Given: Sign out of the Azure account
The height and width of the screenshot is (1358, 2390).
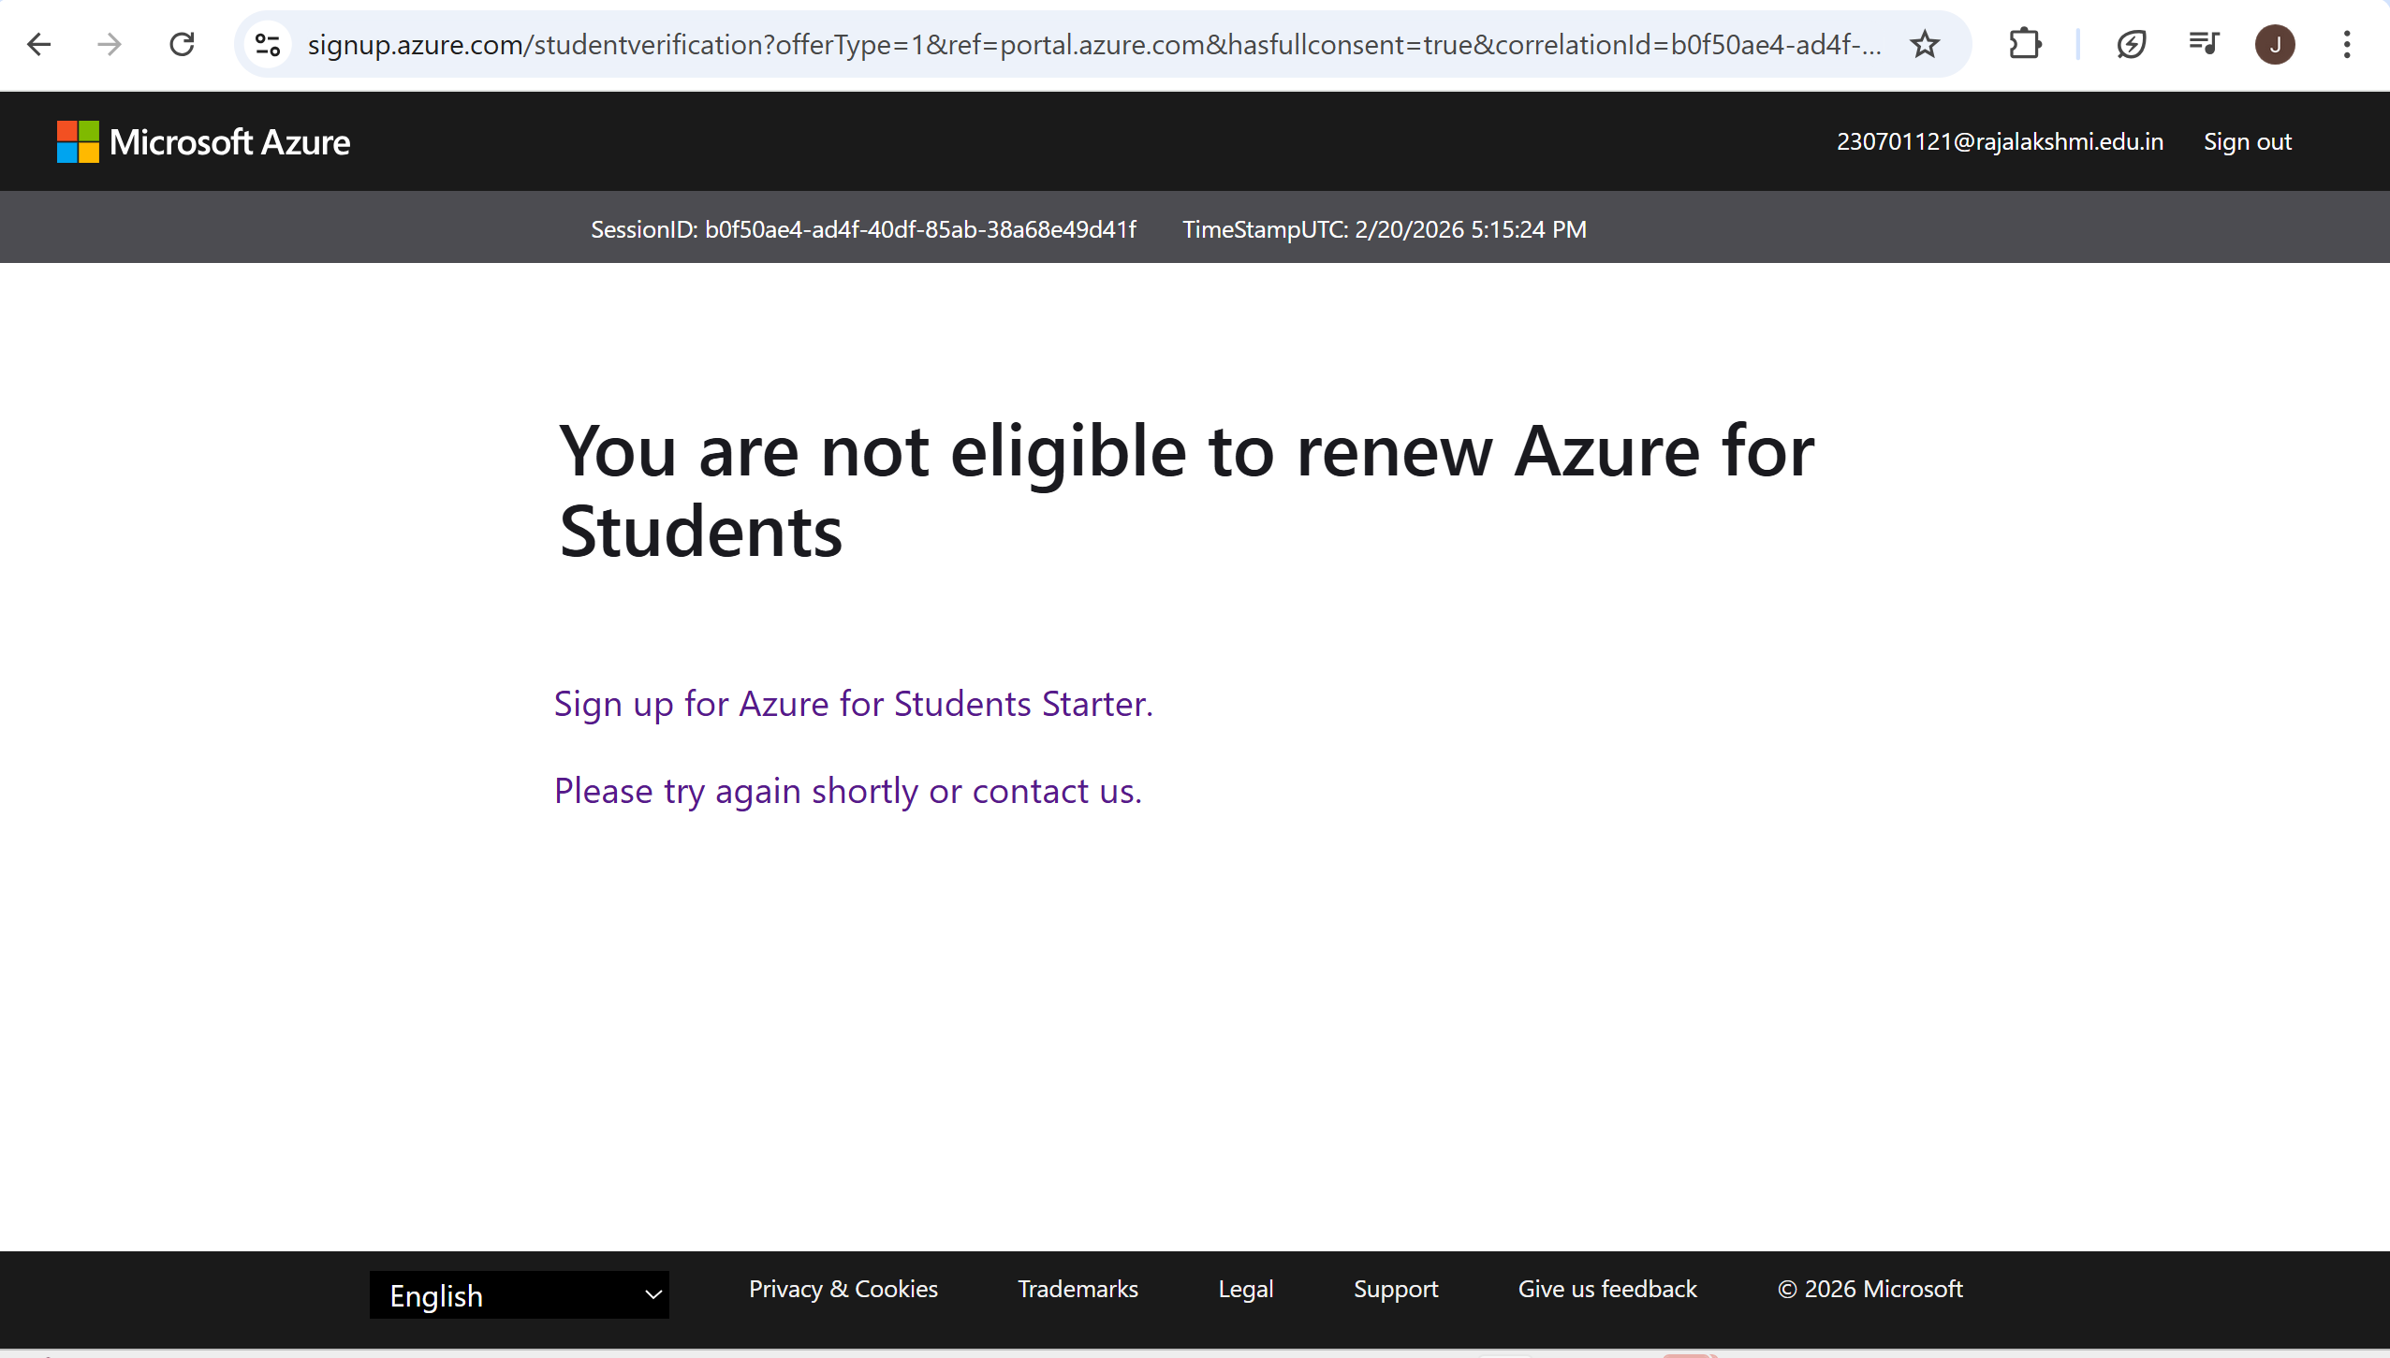Looking at the screenshot, I should tap(2247, 141).
